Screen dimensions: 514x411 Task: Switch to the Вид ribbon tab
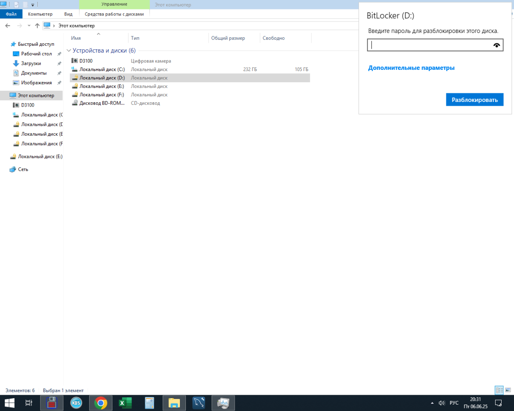68,14
